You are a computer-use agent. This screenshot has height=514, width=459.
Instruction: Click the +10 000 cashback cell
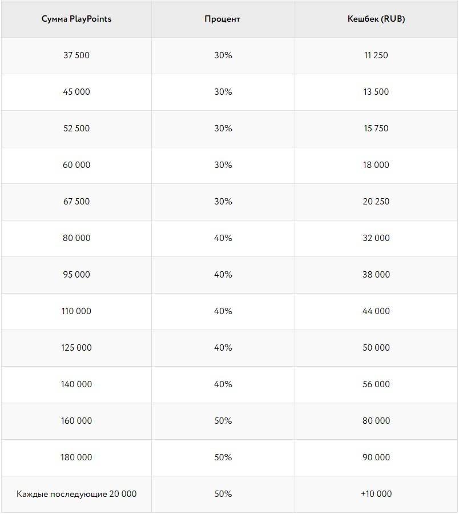[x=376, y=494]
